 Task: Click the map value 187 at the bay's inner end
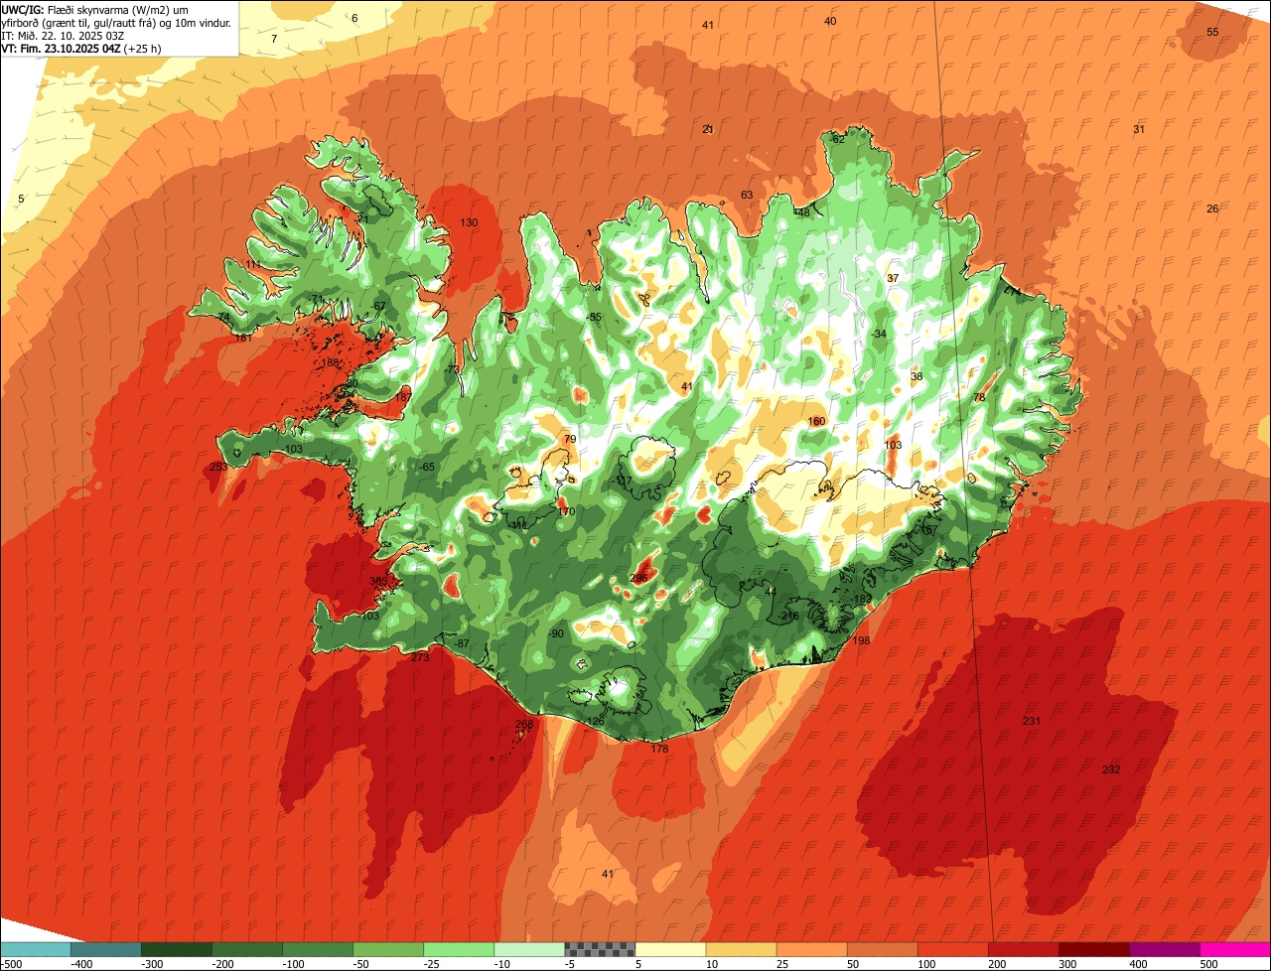tap(402, 397)
